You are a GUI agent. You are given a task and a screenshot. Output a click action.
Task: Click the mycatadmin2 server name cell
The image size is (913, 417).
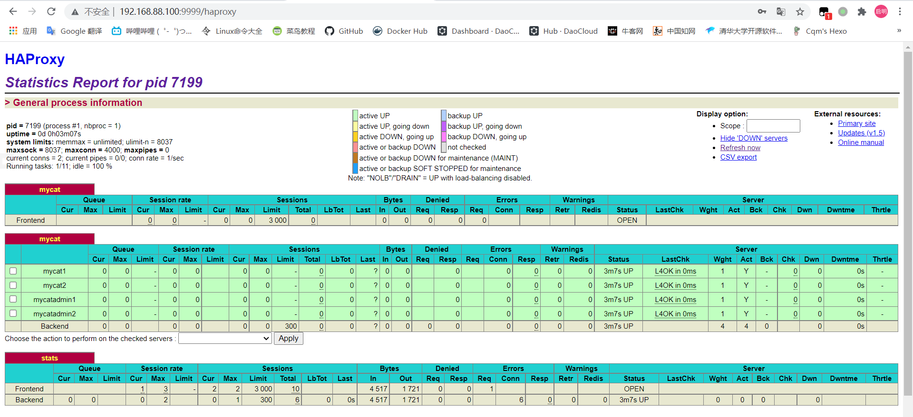(55, 314)
